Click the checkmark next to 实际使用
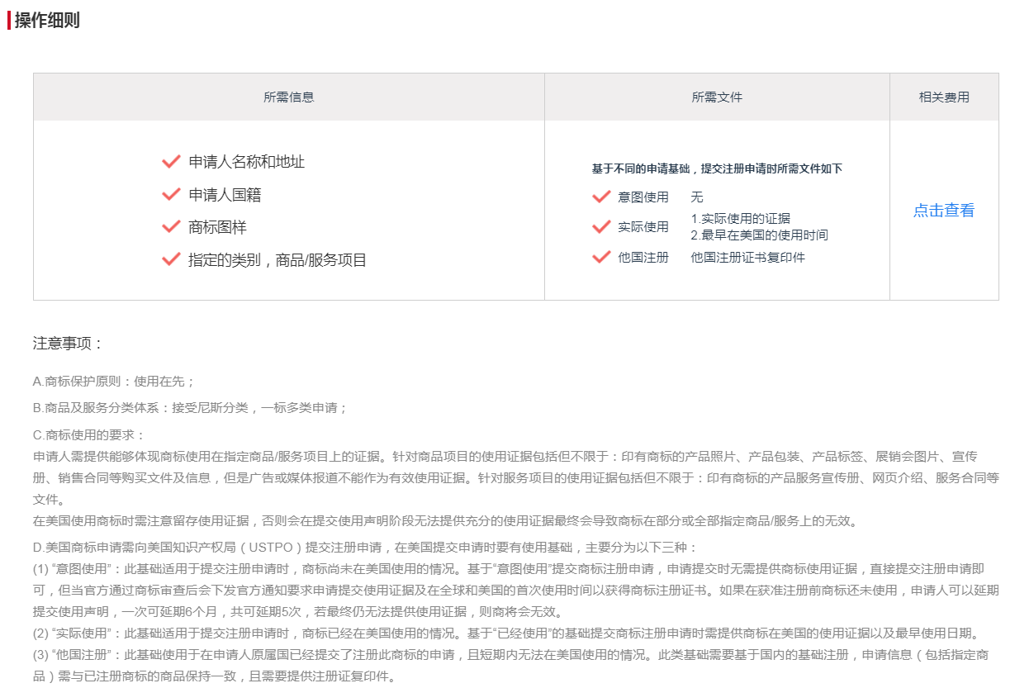1015x688 pixels. point(601,227)
